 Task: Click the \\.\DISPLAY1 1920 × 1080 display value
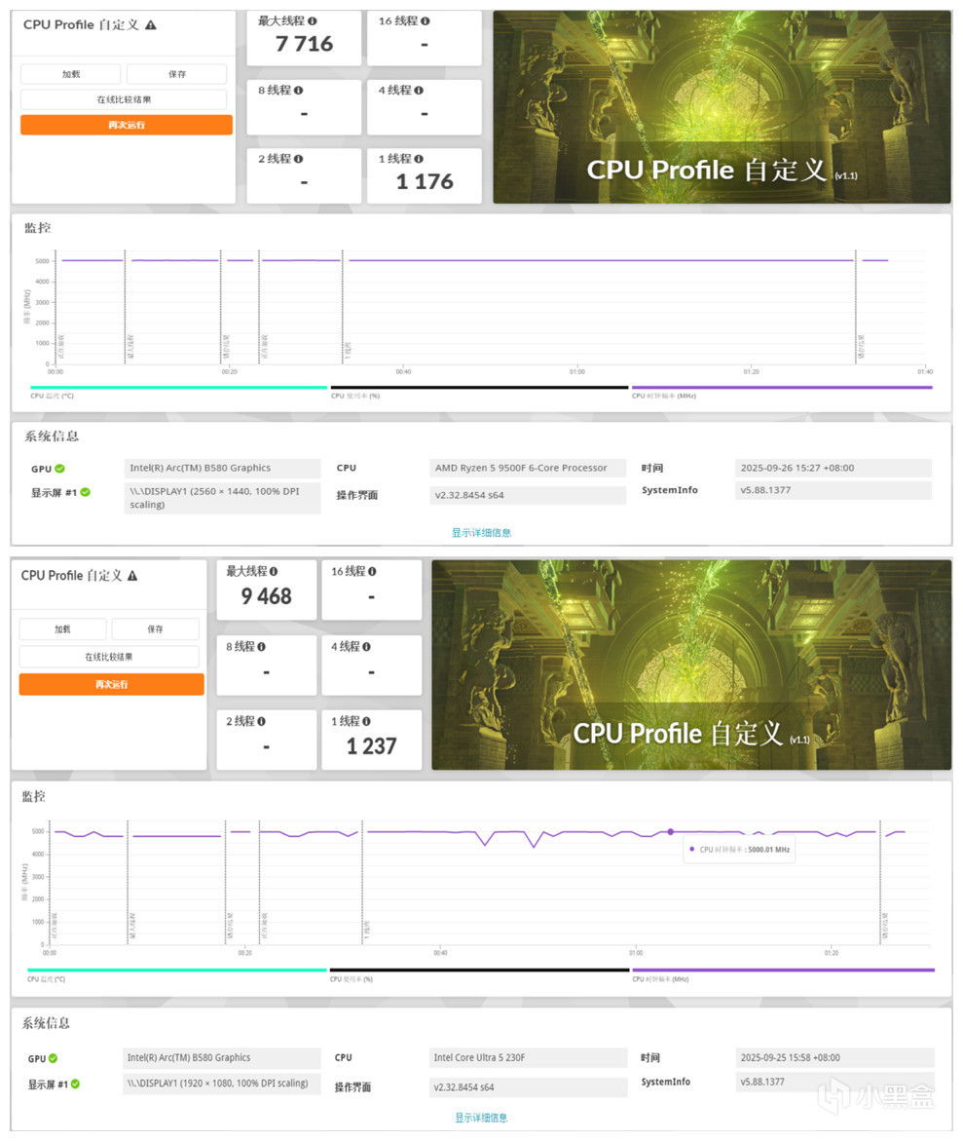[x=221, y=1084]
